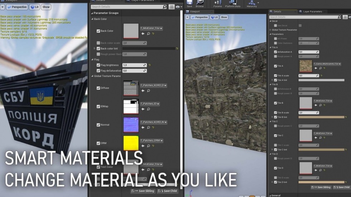This screenshot has width=351, height=197.
Task: Browse to the Back Color texture asset
Action: tap(148, 34)
